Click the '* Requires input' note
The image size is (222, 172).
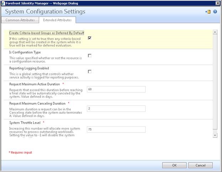20,152
